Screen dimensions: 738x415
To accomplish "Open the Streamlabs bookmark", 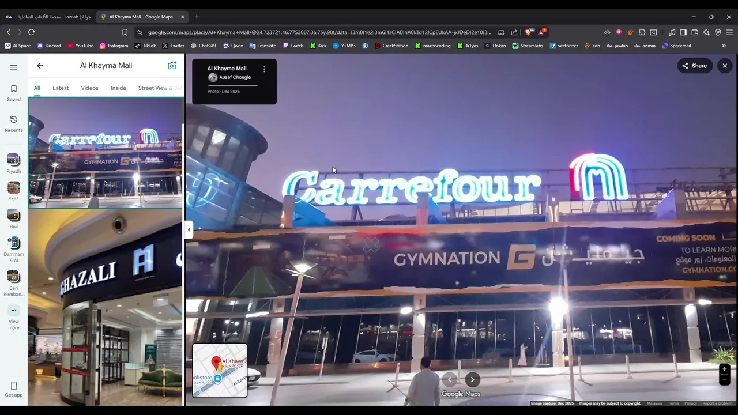I will coord(528,46).
